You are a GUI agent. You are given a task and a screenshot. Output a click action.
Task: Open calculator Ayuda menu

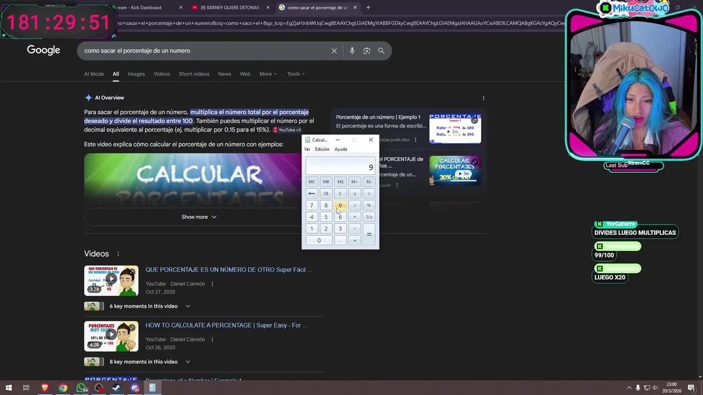pyautogui.click(x=341, y=149)
